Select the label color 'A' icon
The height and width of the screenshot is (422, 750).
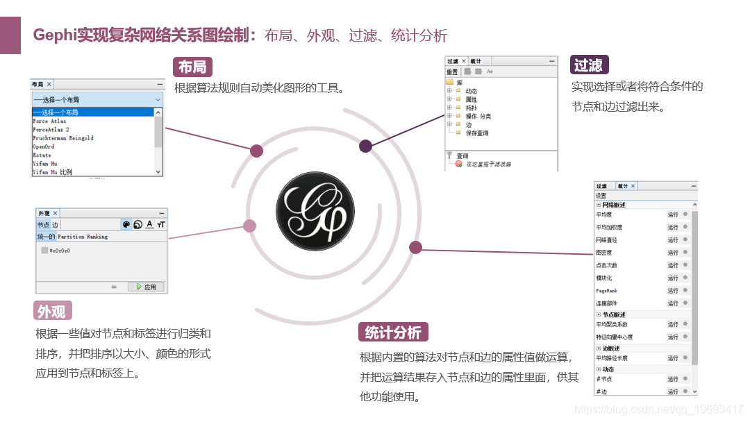[x=150, y=224]
